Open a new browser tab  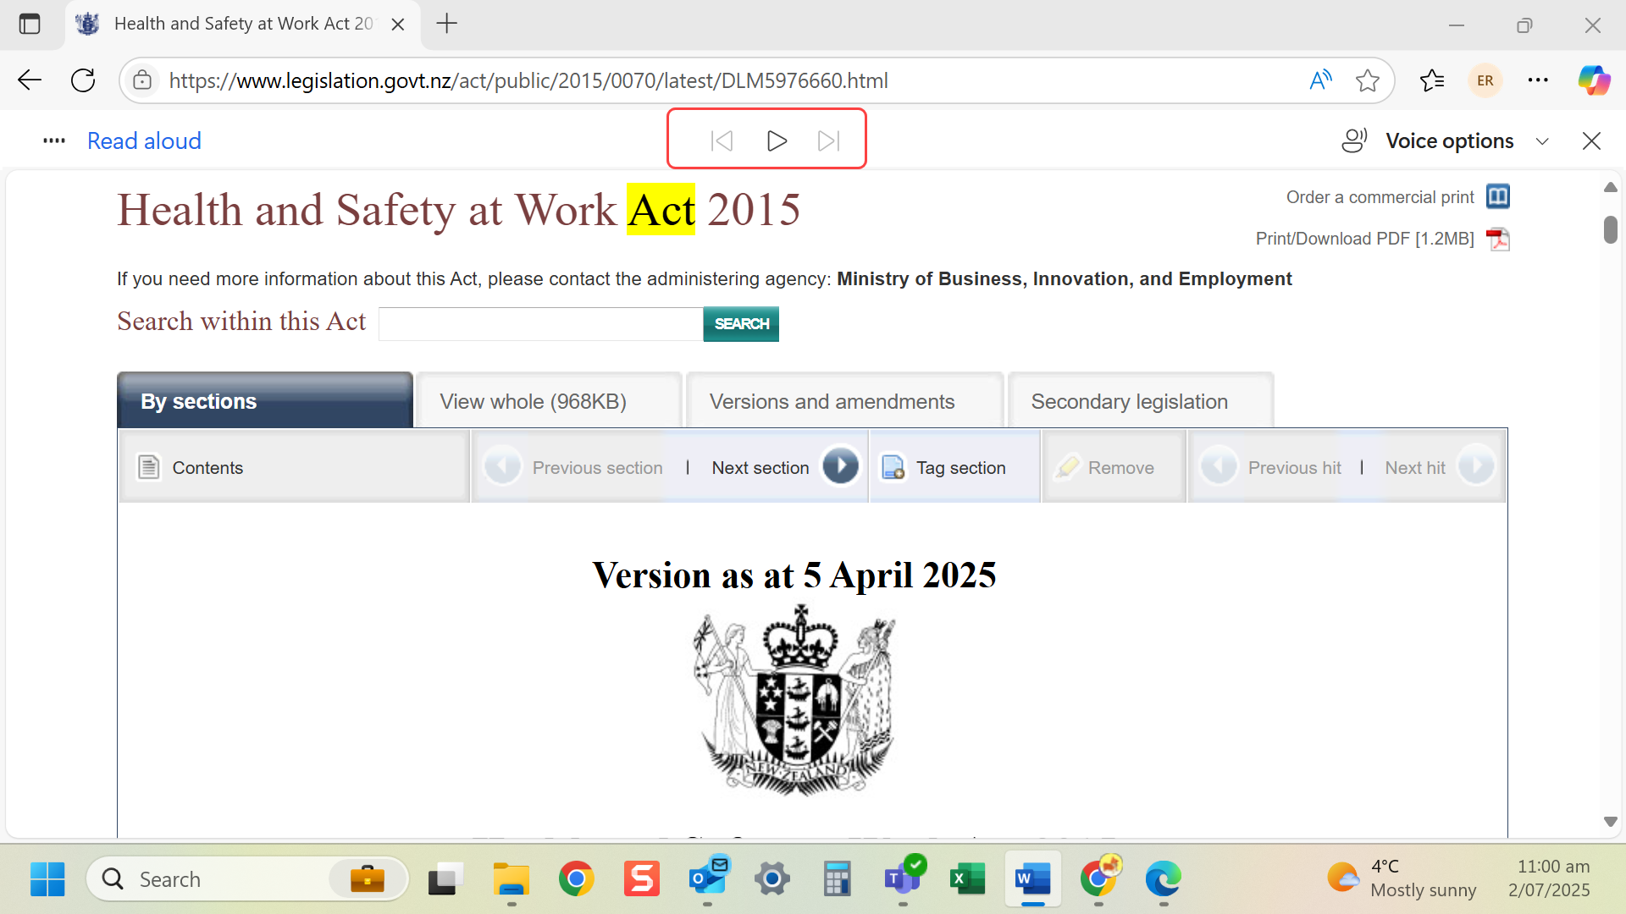pos(446,24)
